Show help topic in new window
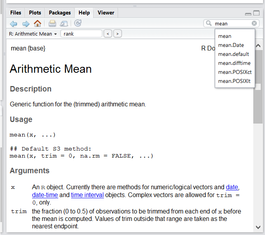265x235 pixels. (64, 23)
